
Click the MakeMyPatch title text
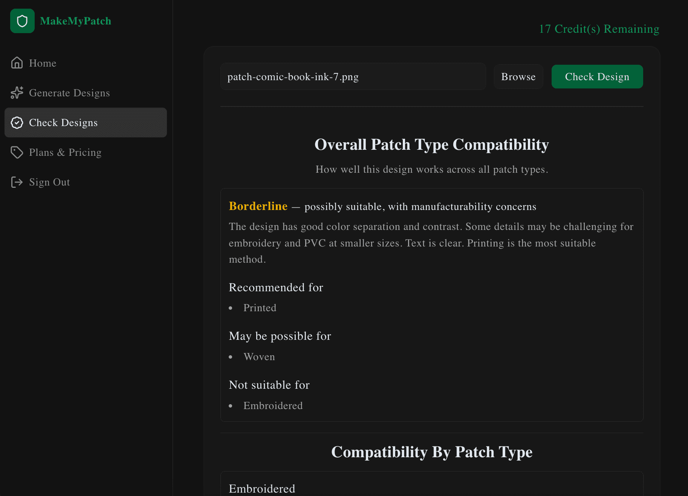pyautogui.click(x=76, y=21)
